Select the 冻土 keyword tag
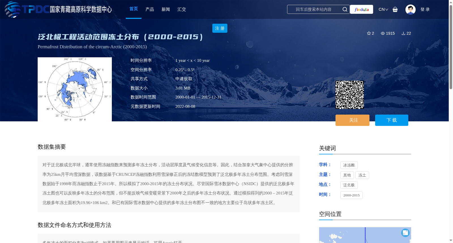453x243 pixels. (x=362, y=175)
